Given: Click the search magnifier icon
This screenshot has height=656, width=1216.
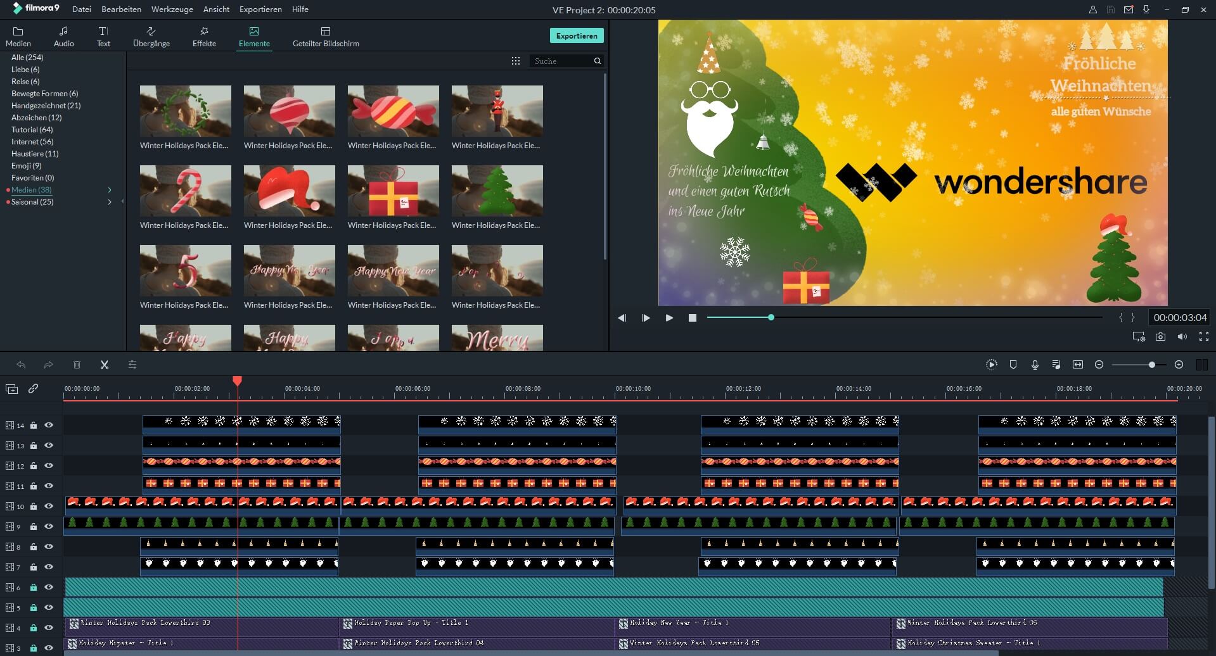Looking at the screenshot, I should pyautogui.click(x=598, y=61).
